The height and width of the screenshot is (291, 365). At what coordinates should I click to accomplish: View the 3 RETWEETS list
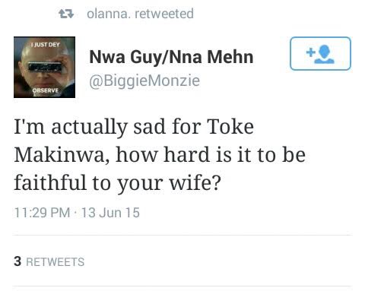coord(49,261)
